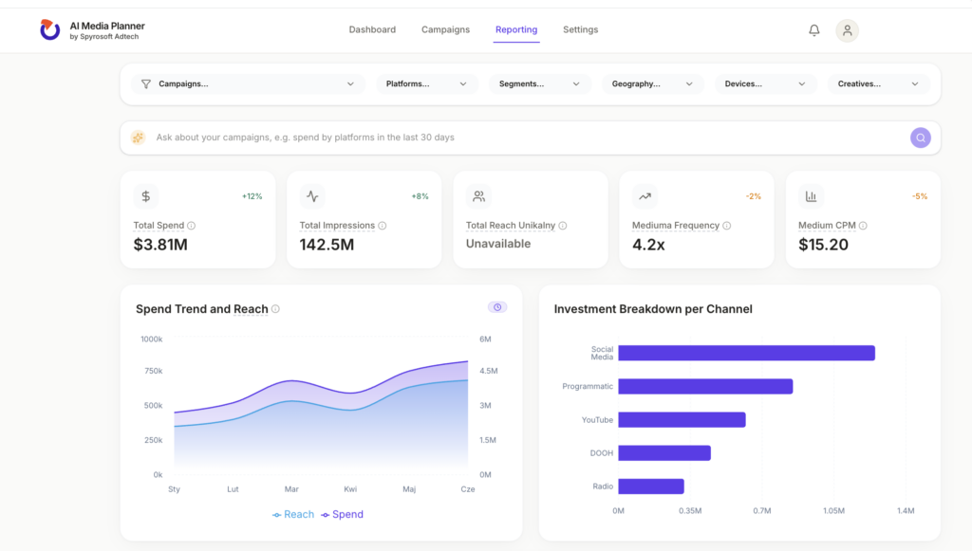The image size is (972, 551).
Task: Click the clock icon on Spend Trend chart
Action: [x=497, y=307]
